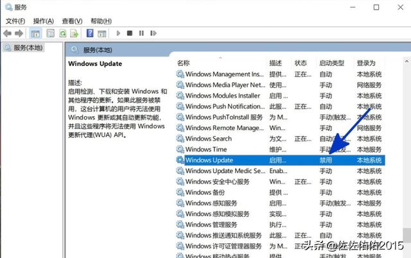411x258 pixels.
Task: Click the Start Service play icon
Action: point(118,33)
